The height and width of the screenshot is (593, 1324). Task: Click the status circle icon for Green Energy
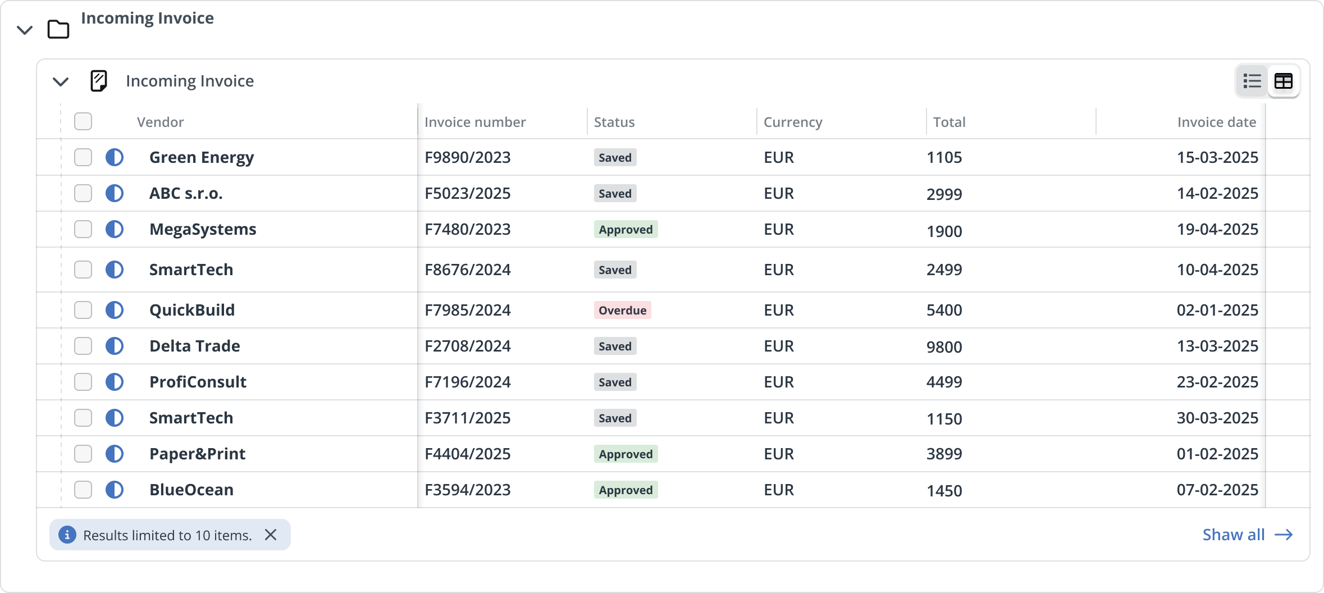click(x=115, y=157)
